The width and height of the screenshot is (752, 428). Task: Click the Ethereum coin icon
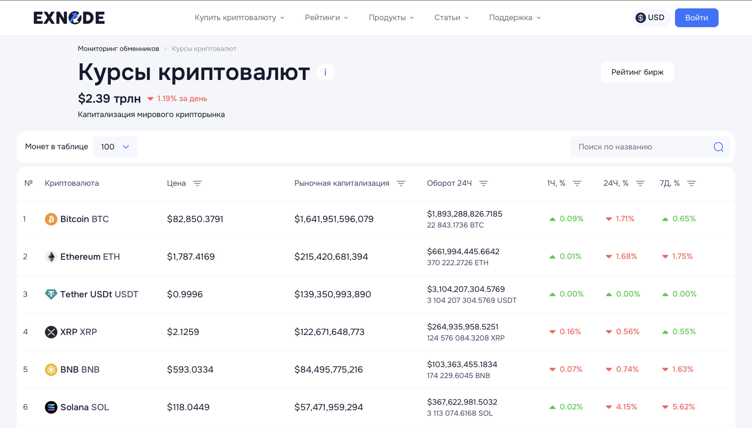tap(51, 257)
